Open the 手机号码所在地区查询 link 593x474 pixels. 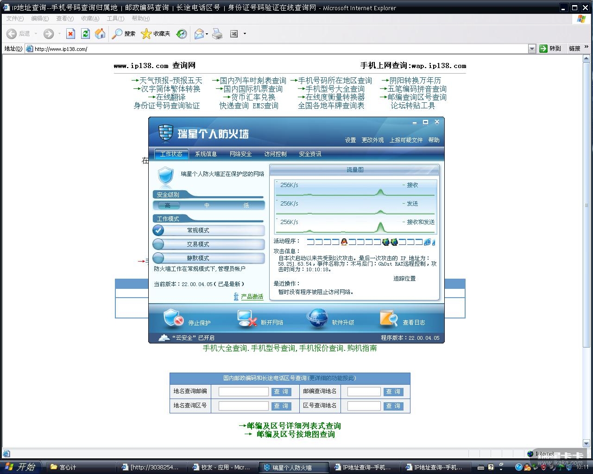[335, 81]
